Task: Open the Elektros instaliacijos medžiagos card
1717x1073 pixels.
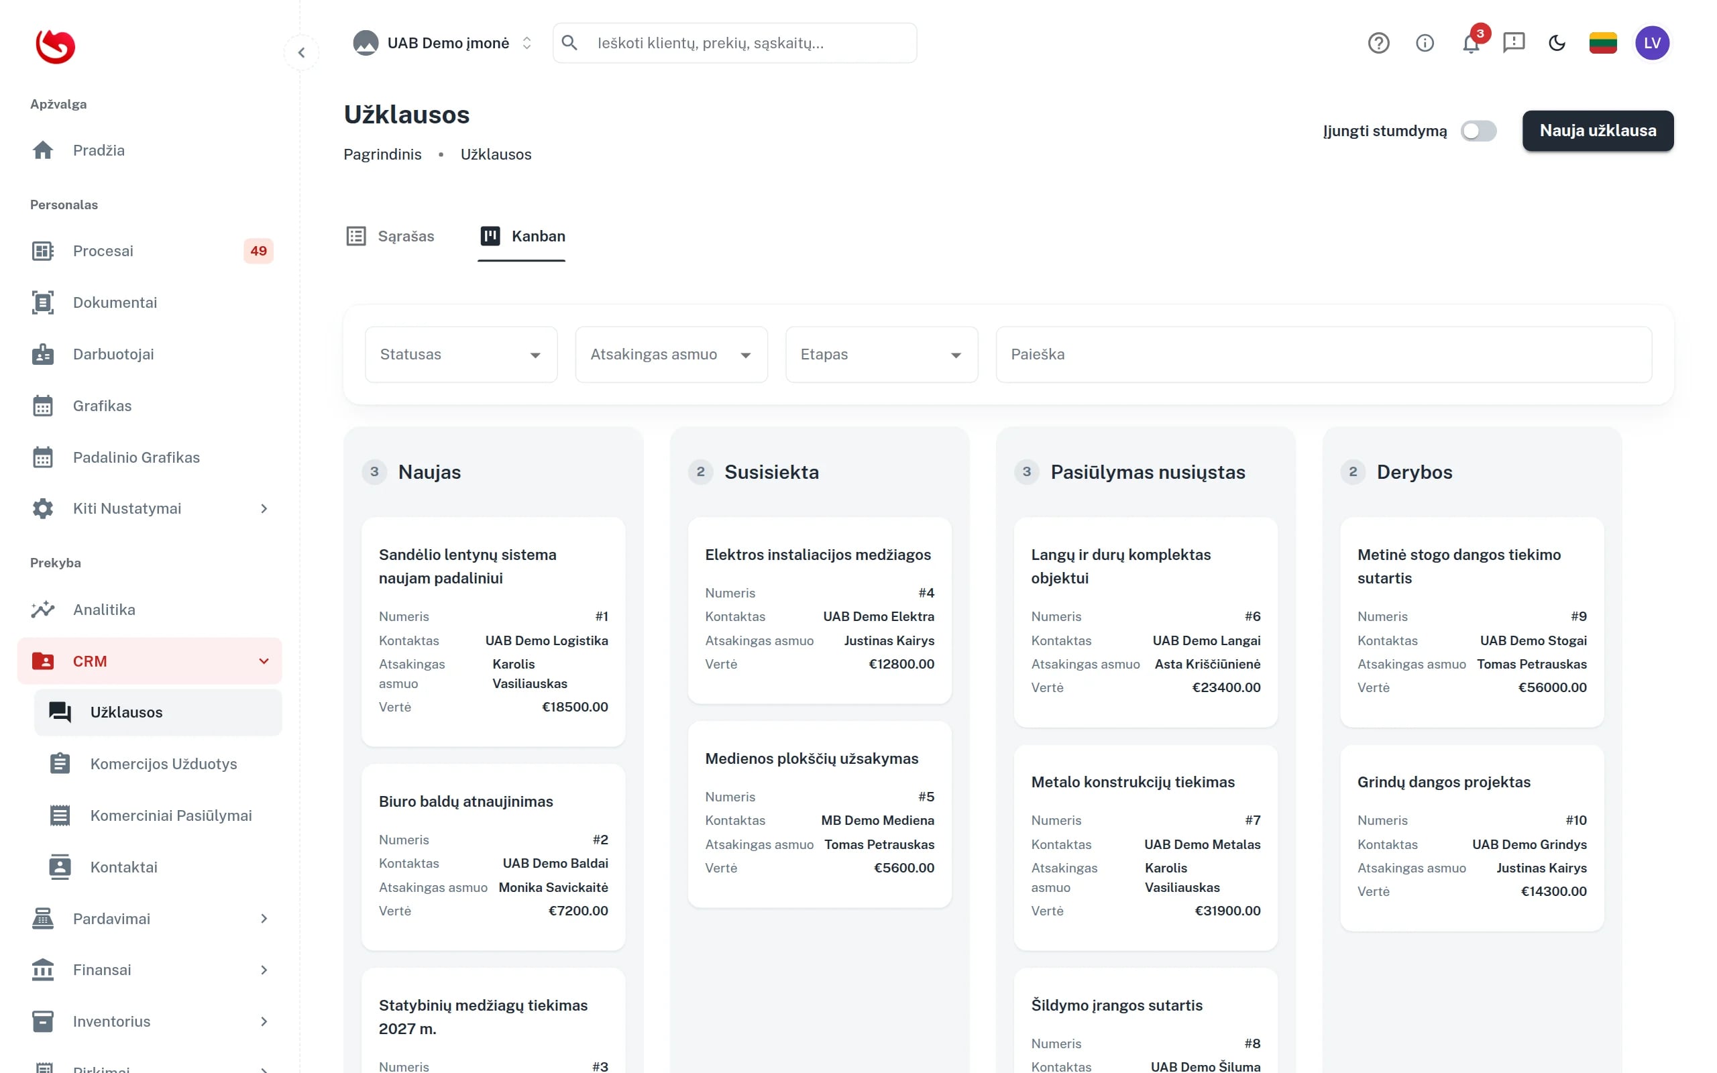Action: point(820,611)
